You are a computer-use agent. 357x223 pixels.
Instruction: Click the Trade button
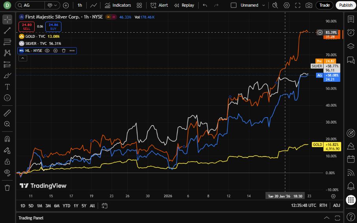pyautogui.click(x=324, y=5)
